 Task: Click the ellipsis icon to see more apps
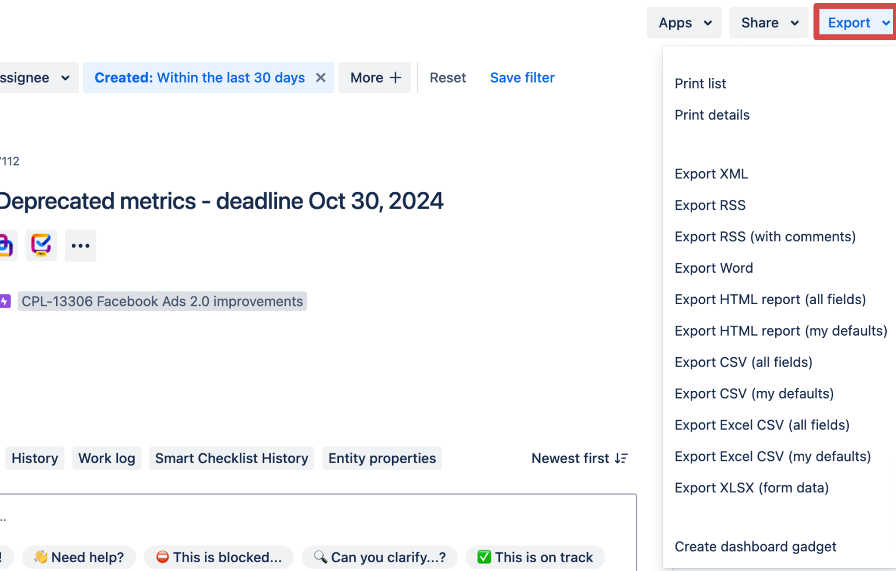(80, 245)
